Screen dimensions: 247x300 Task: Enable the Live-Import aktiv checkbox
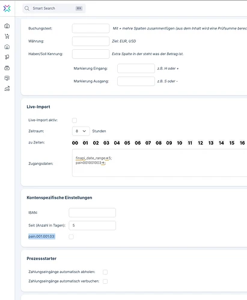click(75, 121)
